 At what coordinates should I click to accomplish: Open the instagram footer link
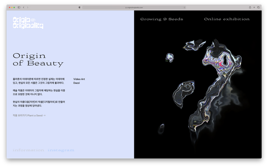61,150
